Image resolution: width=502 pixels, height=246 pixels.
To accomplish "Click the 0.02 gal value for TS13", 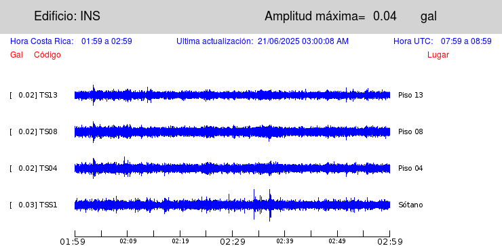I will (x=25, y=95).
